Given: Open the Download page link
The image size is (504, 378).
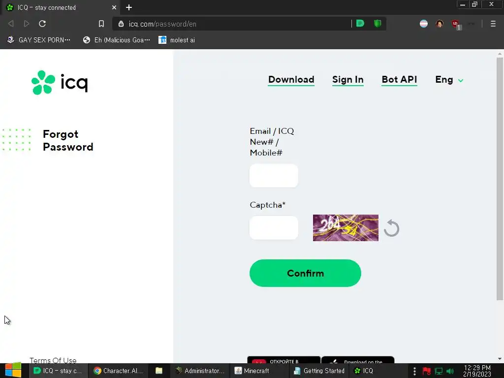Looking at the screenshot, I should coord(291,80).
